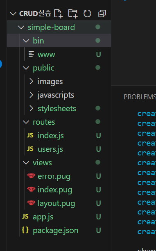Collapse the public folder chevron
This screenshot has height=251, width=156.
[x=26, y=68]
